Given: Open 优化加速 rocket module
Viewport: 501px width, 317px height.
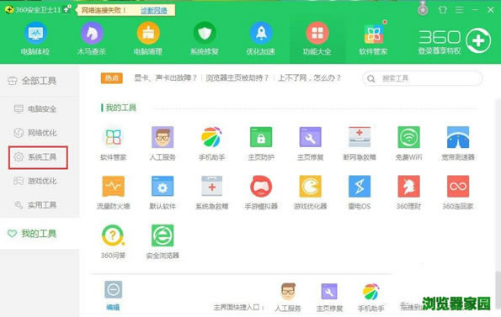Looking at the screenshot, I should click(261, 39).
